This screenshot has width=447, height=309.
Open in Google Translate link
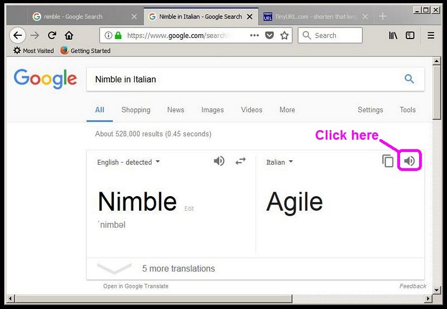(x=136, y=286)
